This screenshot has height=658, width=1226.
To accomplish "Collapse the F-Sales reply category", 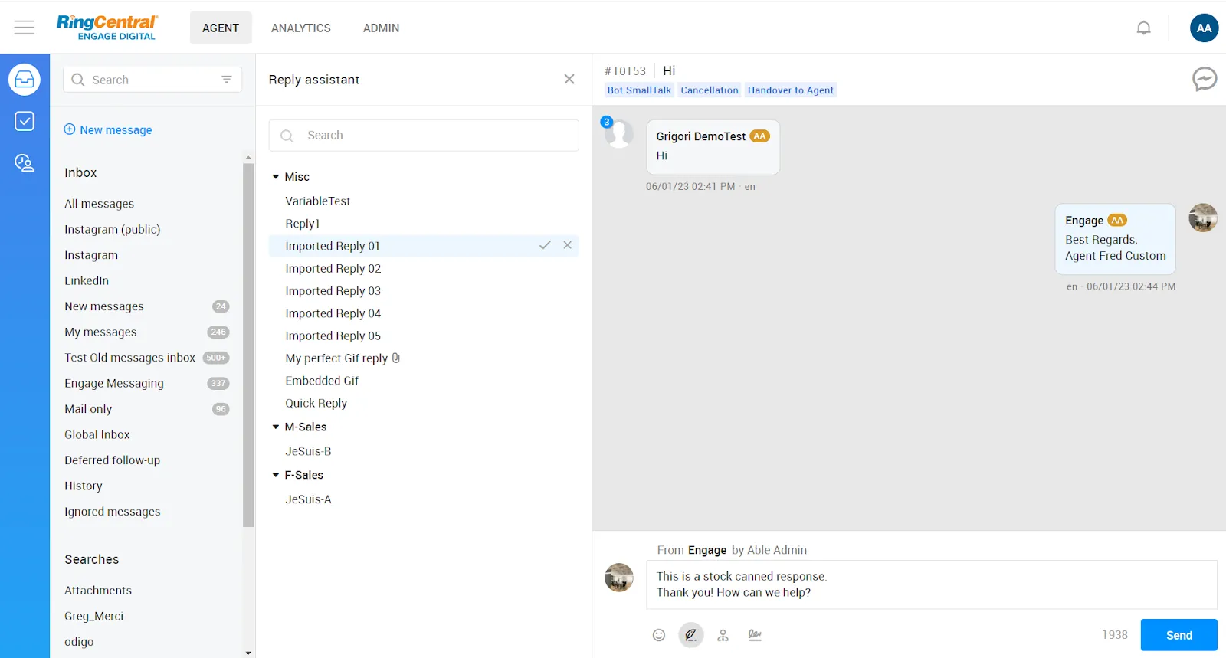I will tap(276, 476).
